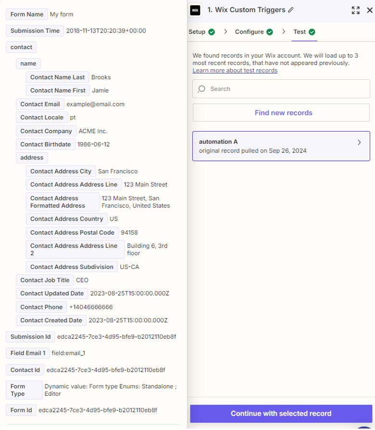The width and height of the screenshot is (375, 430).
Task: Type in the records Search field
Action: coord(286,89)
